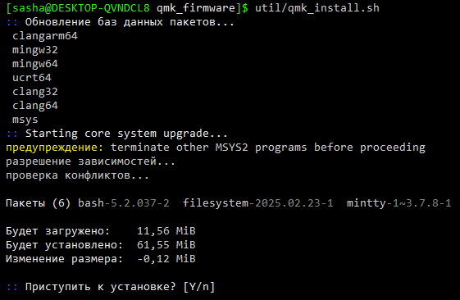Viewport: 460px width, 300px height.
Task: Select the mingw32 repository line
Action: click(35, 50)
